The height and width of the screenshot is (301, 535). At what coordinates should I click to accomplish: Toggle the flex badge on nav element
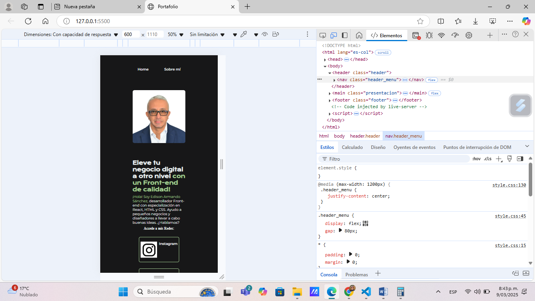point(432,80)
